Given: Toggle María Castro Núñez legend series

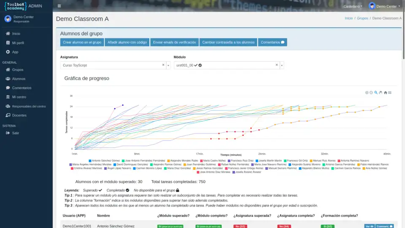Looking at the screenshot, I should point(214,160).
